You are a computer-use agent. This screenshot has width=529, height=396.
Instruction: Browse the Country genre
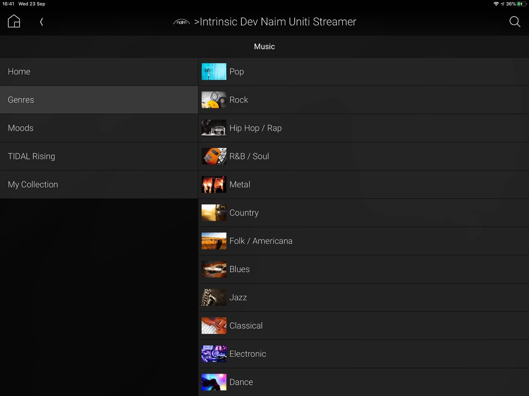[x=244, y=213]
